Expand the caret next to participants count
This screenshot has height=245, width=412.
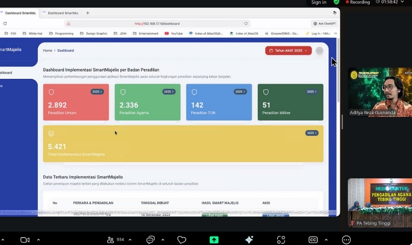click(x=130, y=240)
